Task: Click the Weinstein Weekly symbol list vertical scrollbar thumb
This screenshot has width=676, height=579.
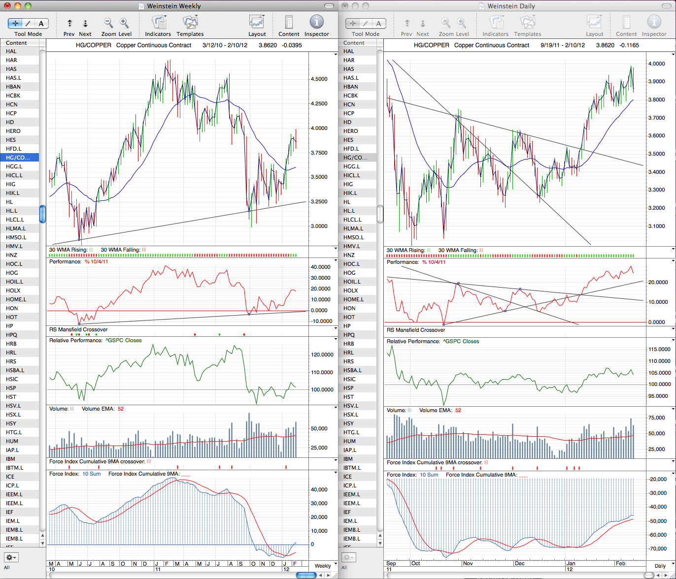Action: coord(43,214)
